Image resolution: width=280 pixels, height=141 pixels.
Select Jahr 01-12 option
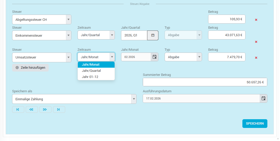(90, 77)
